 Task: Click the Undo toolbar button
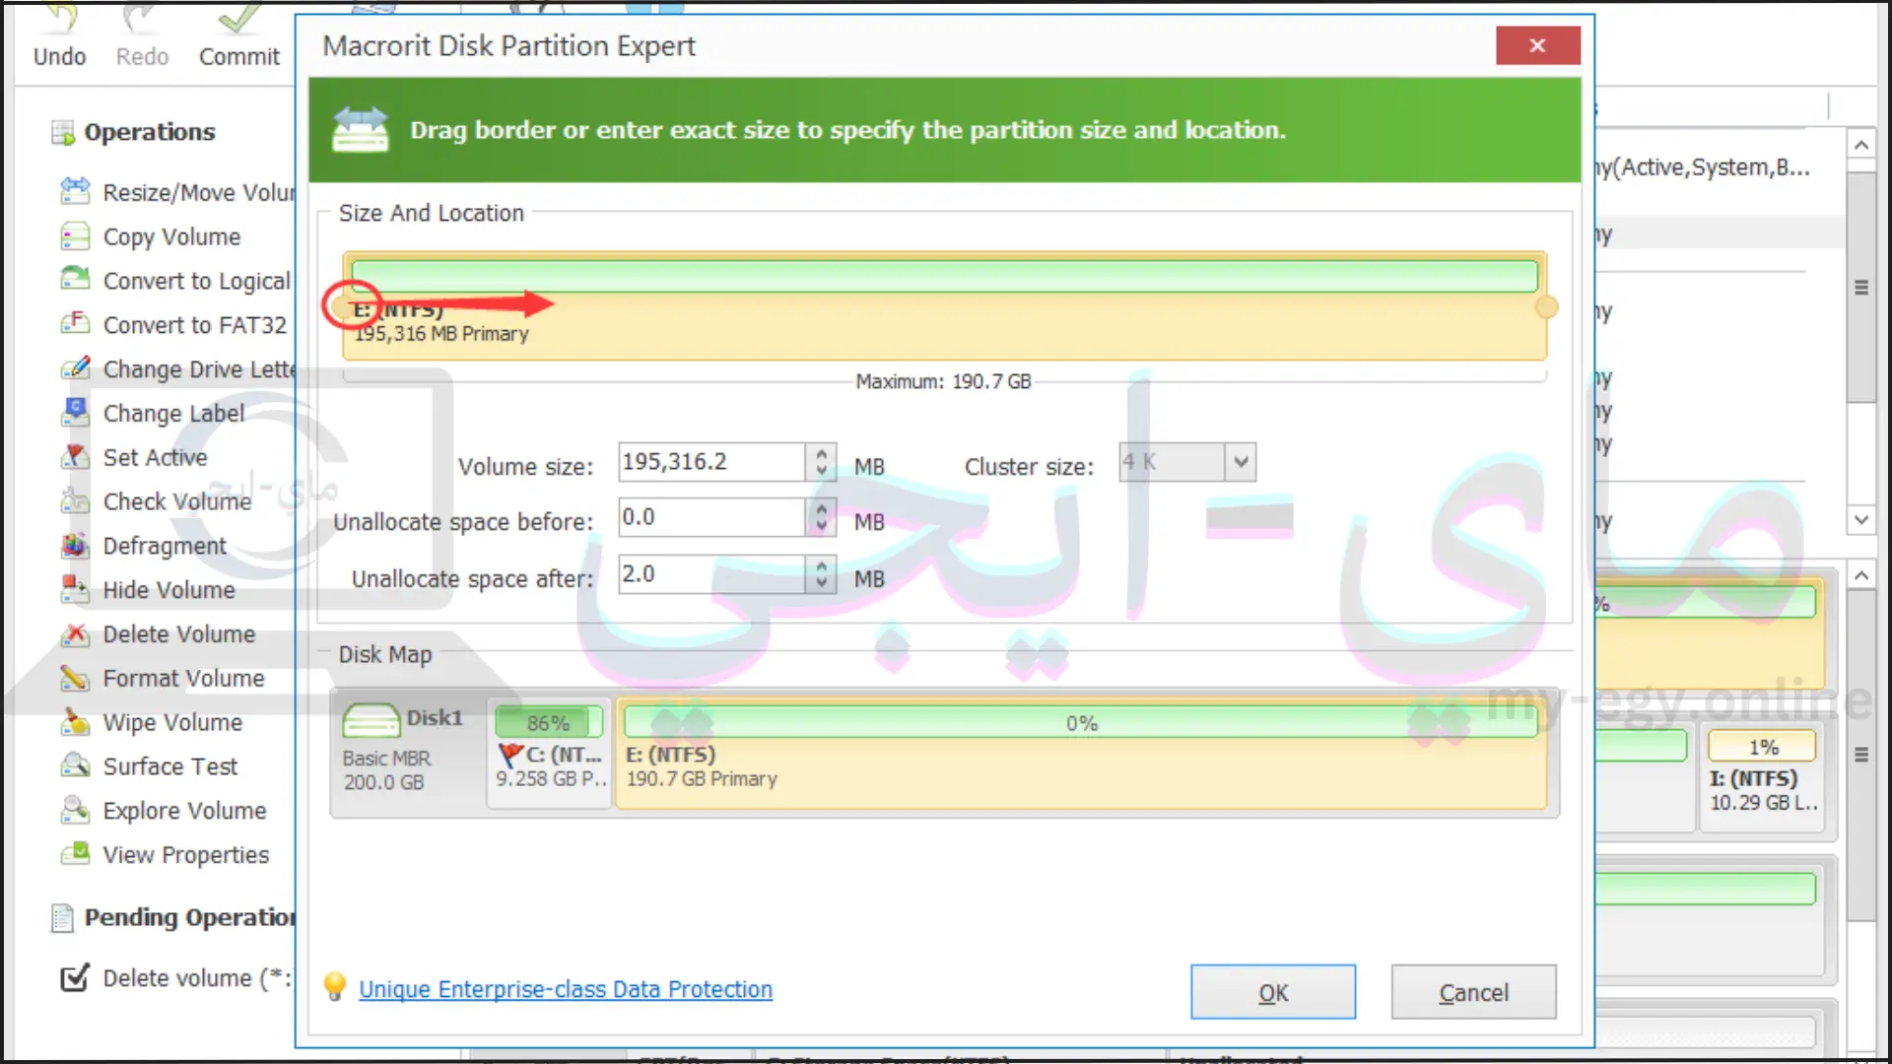59,35
